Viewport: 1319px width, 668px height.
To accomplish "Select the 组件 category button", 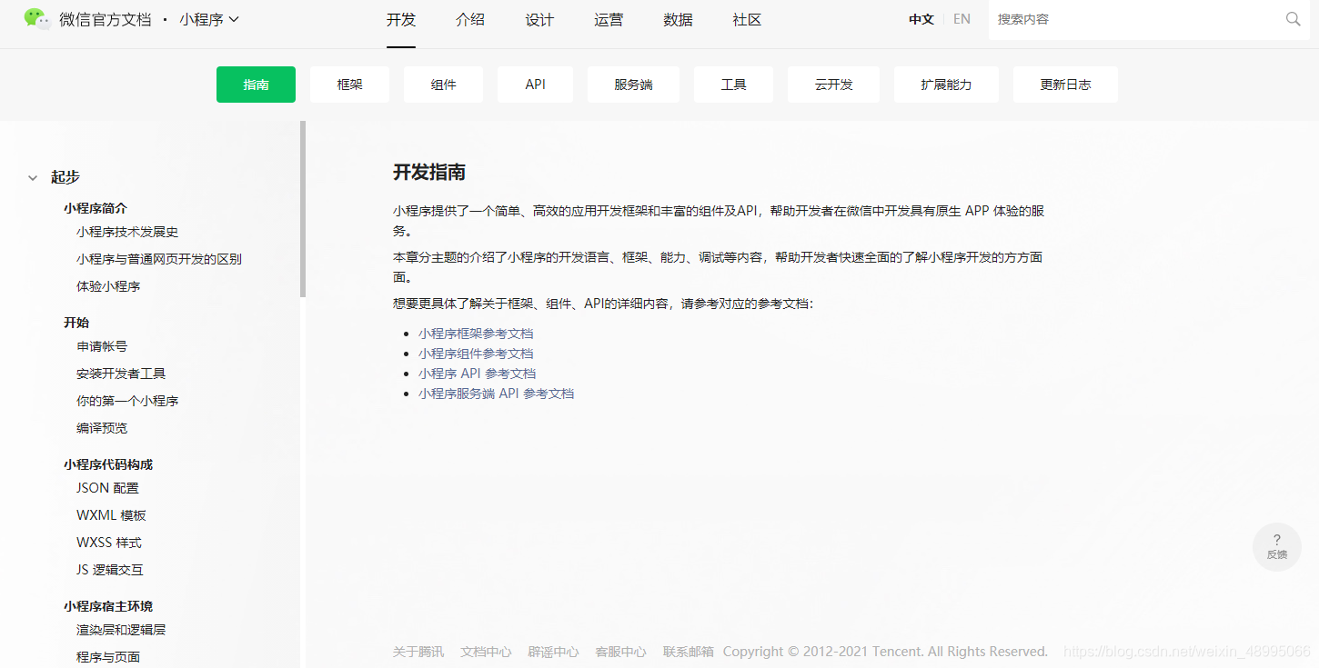I will pos(443,85).
